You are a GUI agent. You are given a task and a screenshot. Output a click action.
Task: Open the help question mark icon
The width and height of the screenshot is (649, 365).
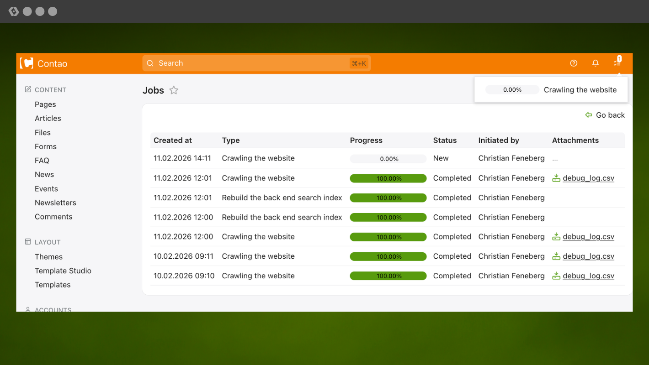coord(574,63)
